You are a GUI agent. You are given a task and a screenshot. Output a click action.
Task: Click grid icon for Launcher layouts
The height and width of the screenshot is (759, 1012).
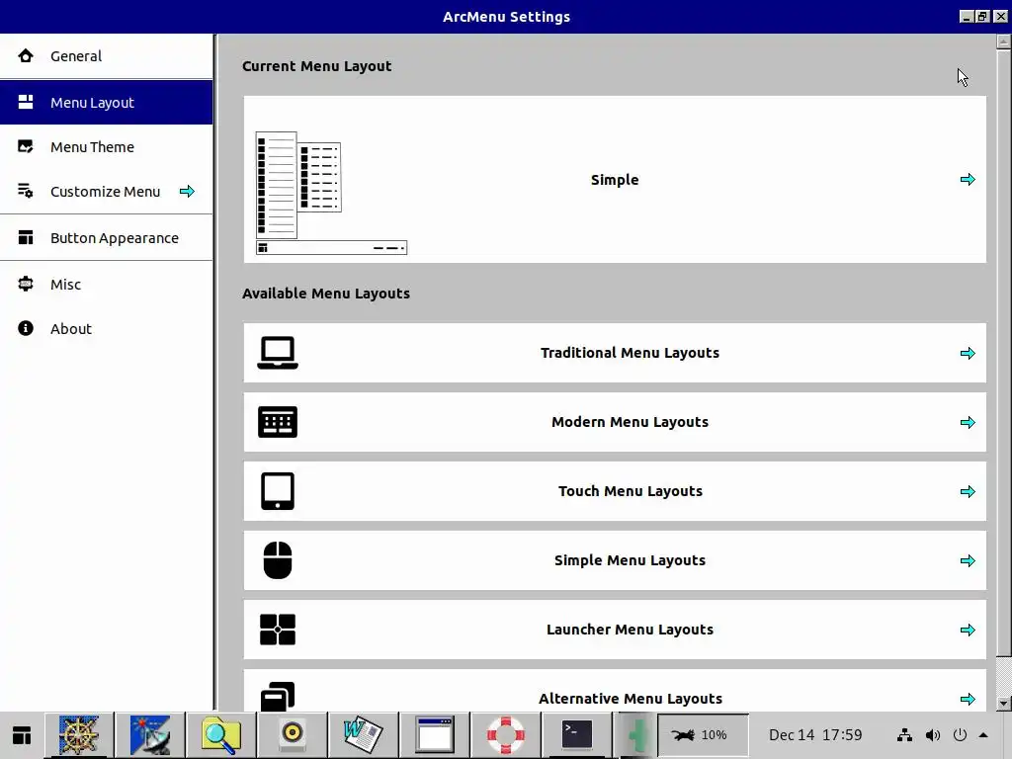click(278, 630)
